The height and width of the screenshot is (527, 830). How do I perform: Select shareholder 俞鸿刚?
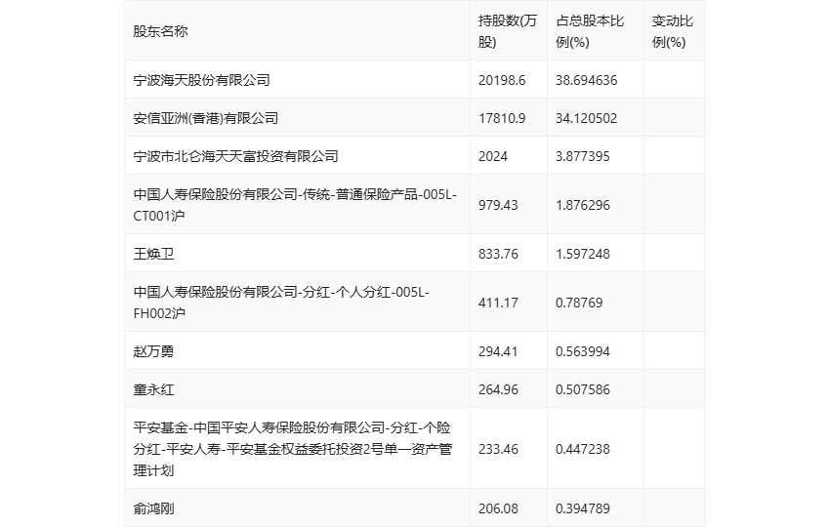click(153, 508)
